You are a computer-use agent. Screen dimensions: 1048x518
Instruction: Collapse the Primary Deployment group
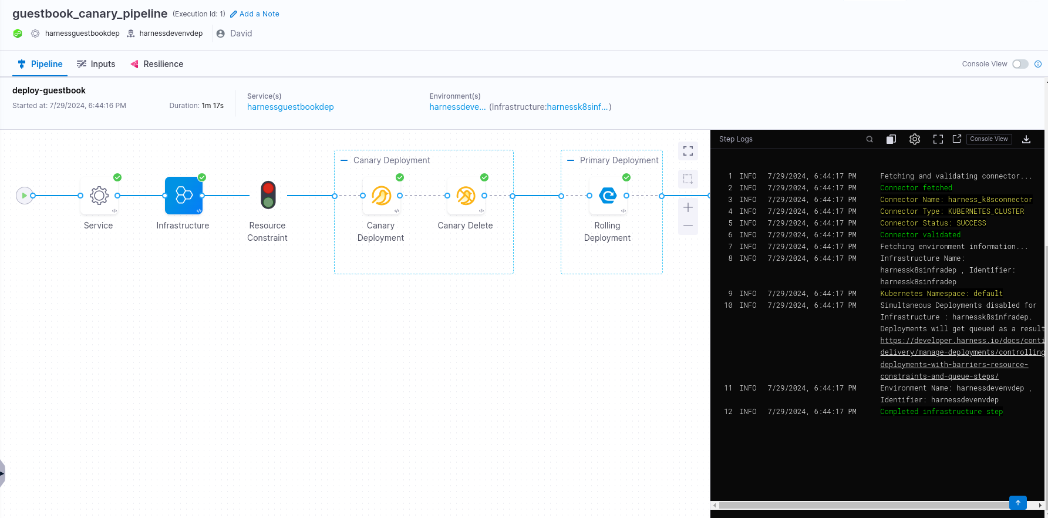point(571,160)
